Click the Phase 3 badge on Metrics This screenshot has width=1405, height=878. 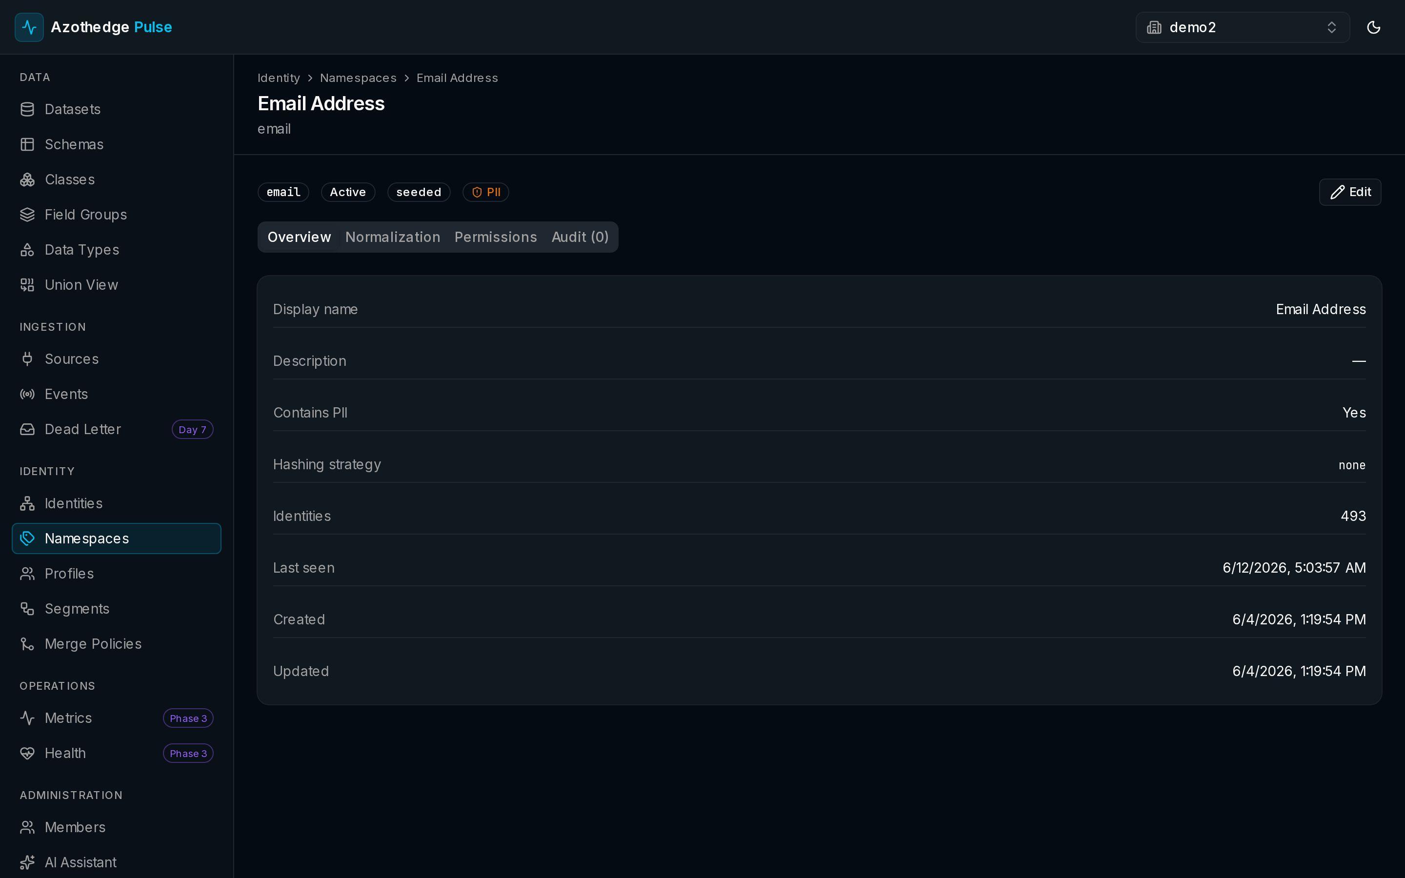click(x=188, y=718)
